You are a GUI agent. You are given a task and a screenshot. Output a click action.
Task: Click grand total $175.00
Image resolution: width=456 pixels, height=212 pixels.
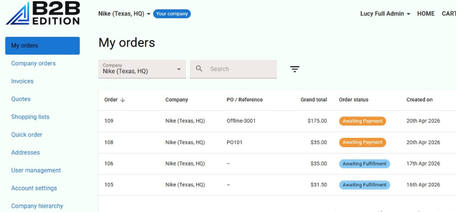(317, 121)
